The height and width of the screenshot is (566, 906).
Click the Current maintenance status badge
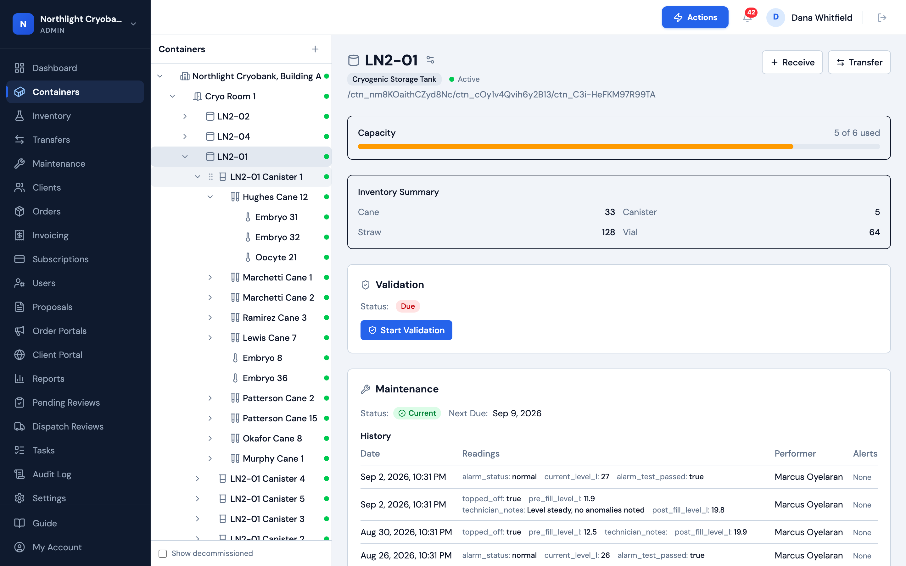417,413
